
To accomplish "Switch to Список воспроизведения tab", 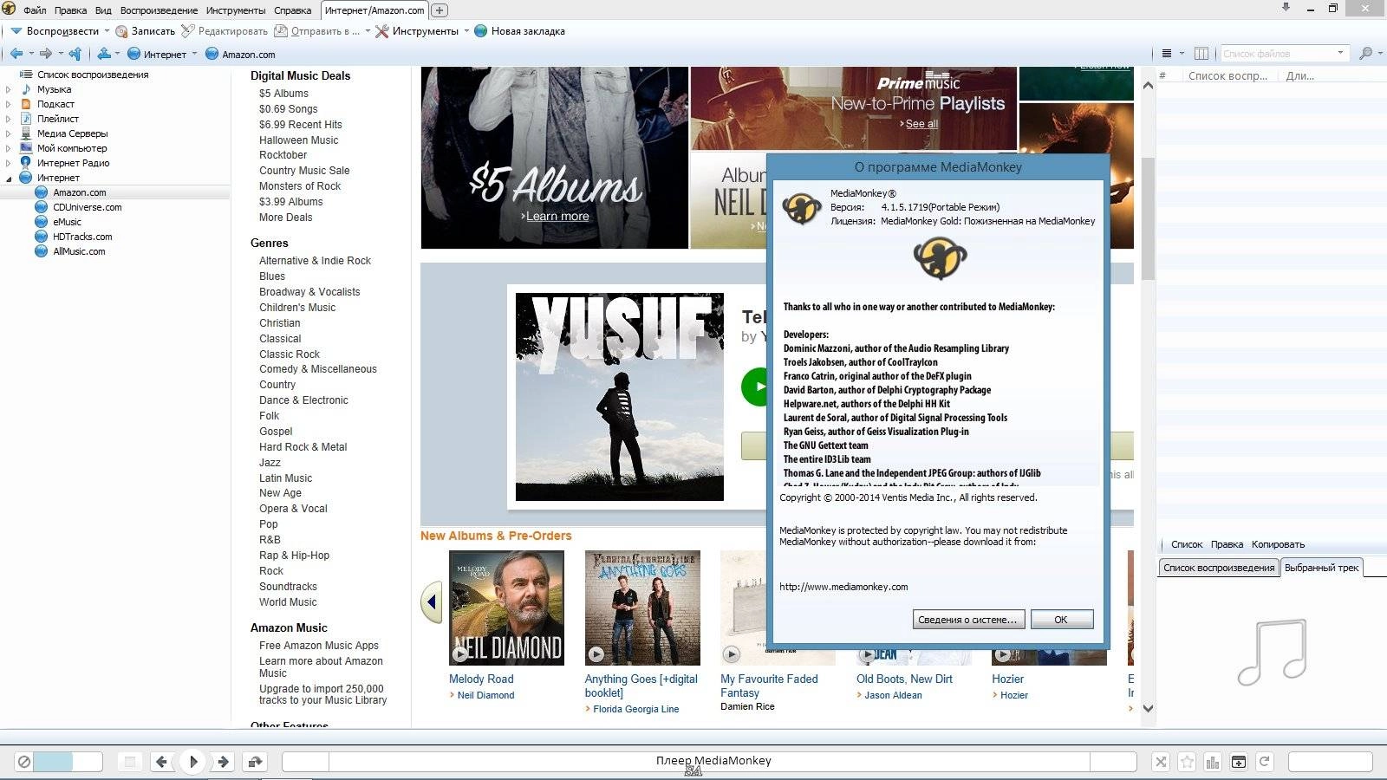I will tap(1219, 568).
